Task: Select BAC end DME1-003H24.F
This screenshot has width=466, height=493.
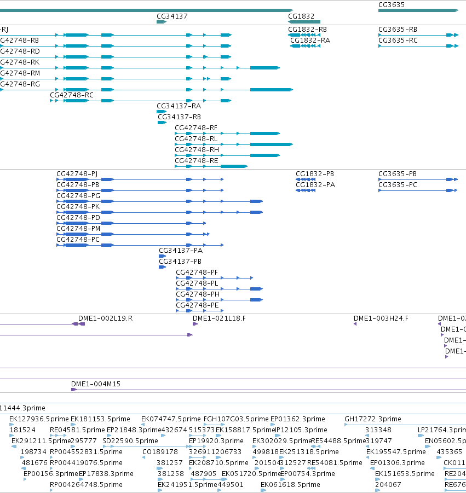Action: click(381, 318)
